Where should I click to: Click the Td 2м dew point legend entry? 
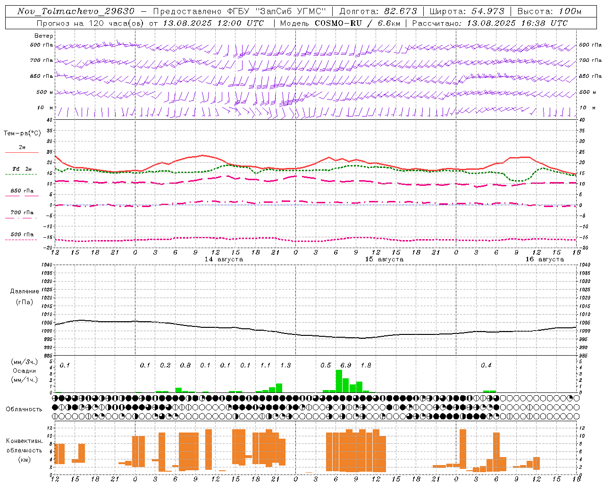(x=22, y=169)
